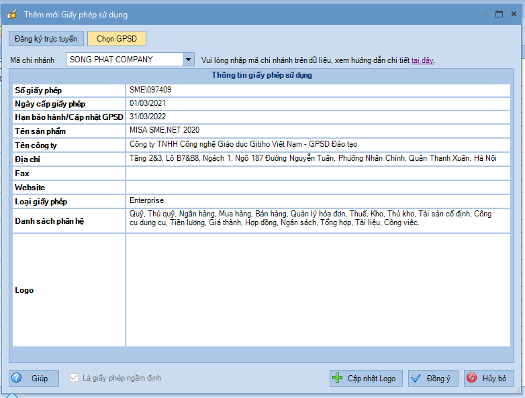Click the Ngày cấp giấy phép label
The width and height of the screenshot is (525, 398).
click(50, 104)
